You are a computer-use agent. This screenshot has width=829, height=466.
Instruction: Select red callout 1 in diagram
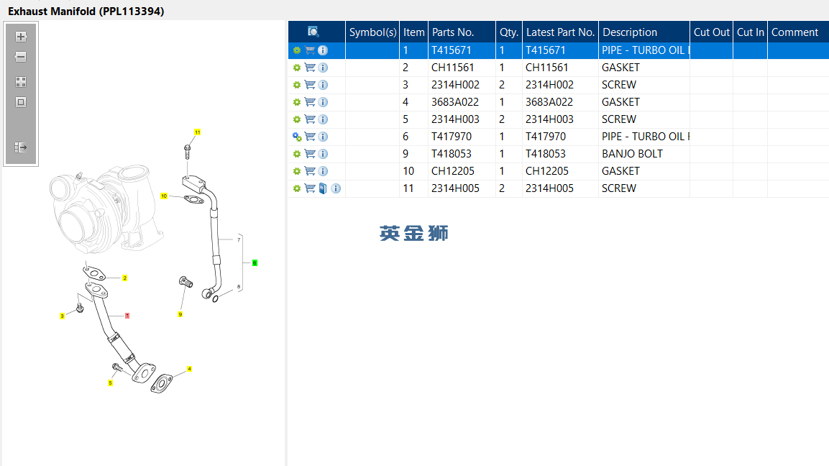[127, 315]
